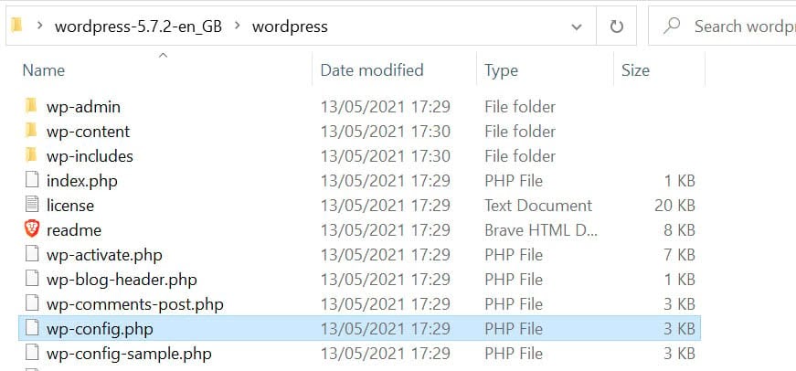
Task: Sort files by Name column
Action: (x=44, y=70)
